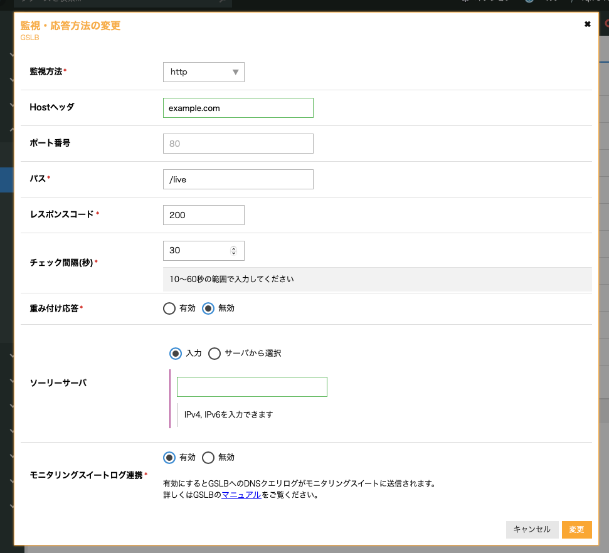Click the 監視・応答方法の変更 dialog title
609x553 pixels.
(x=70, y=26)
